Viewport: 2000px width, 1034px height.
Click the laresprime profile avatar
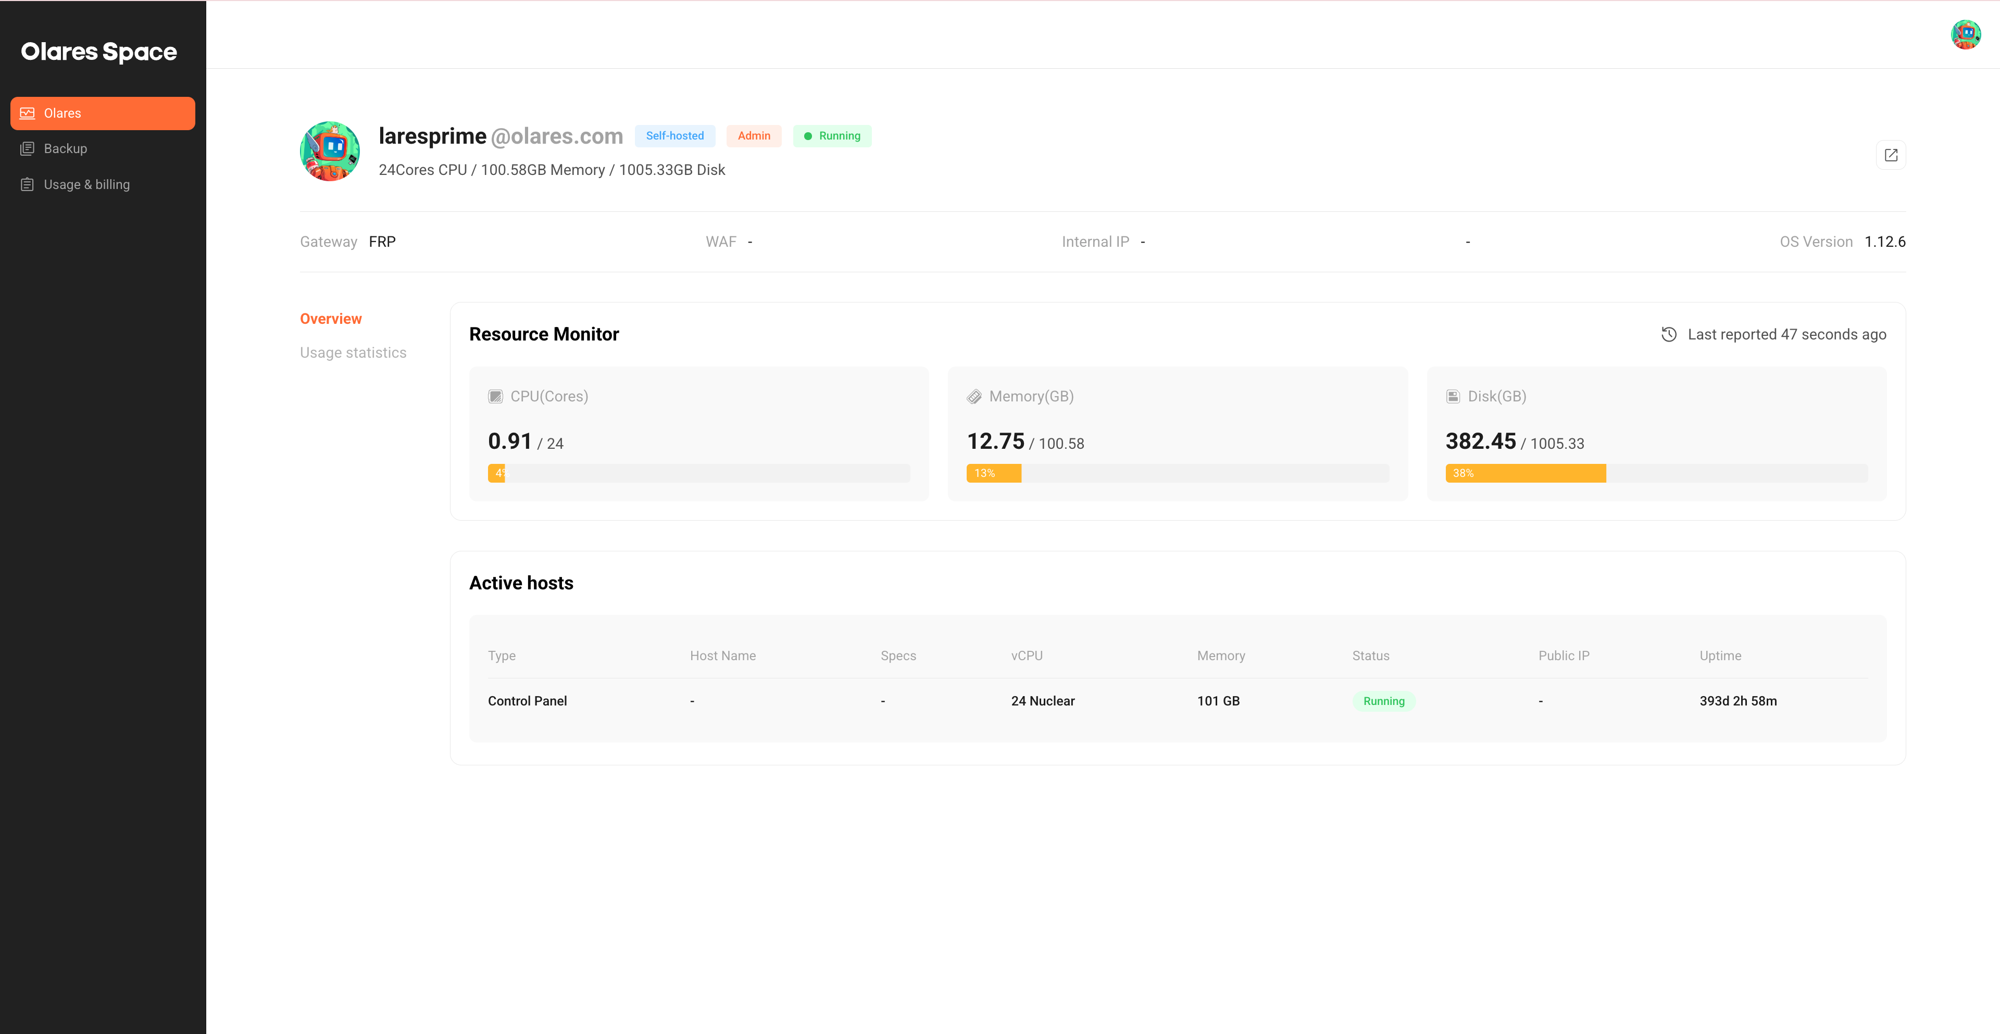pyautogui.click(x=330, y=152)
